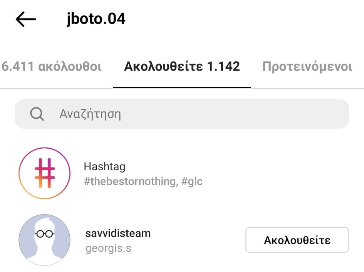Viewport: 364px width, 272px height.
Task: Click the search magnifier icon
Action: [x=37, y=114]
